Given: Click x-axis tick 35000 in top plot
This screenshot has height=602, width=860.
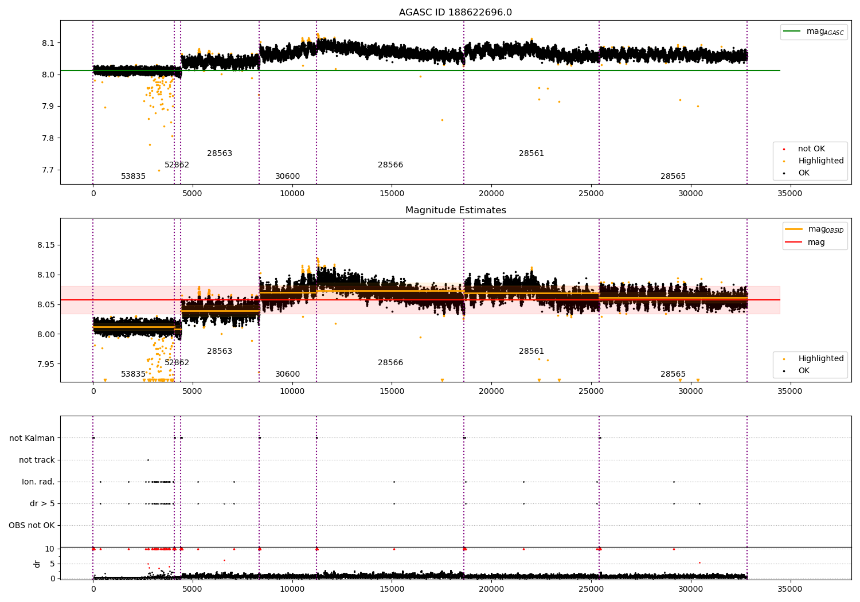Looking at the screenshot, I should click(789, 194).
